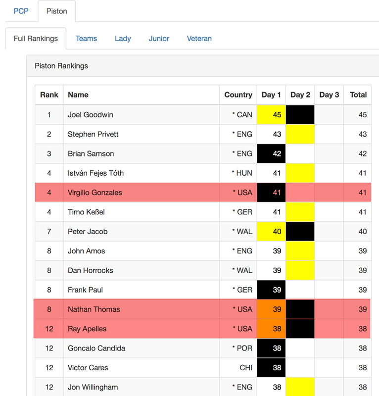Click Nathan Thomas's orange Day 1 score 39
The image size is (379, 396).
tap(271, 309)
